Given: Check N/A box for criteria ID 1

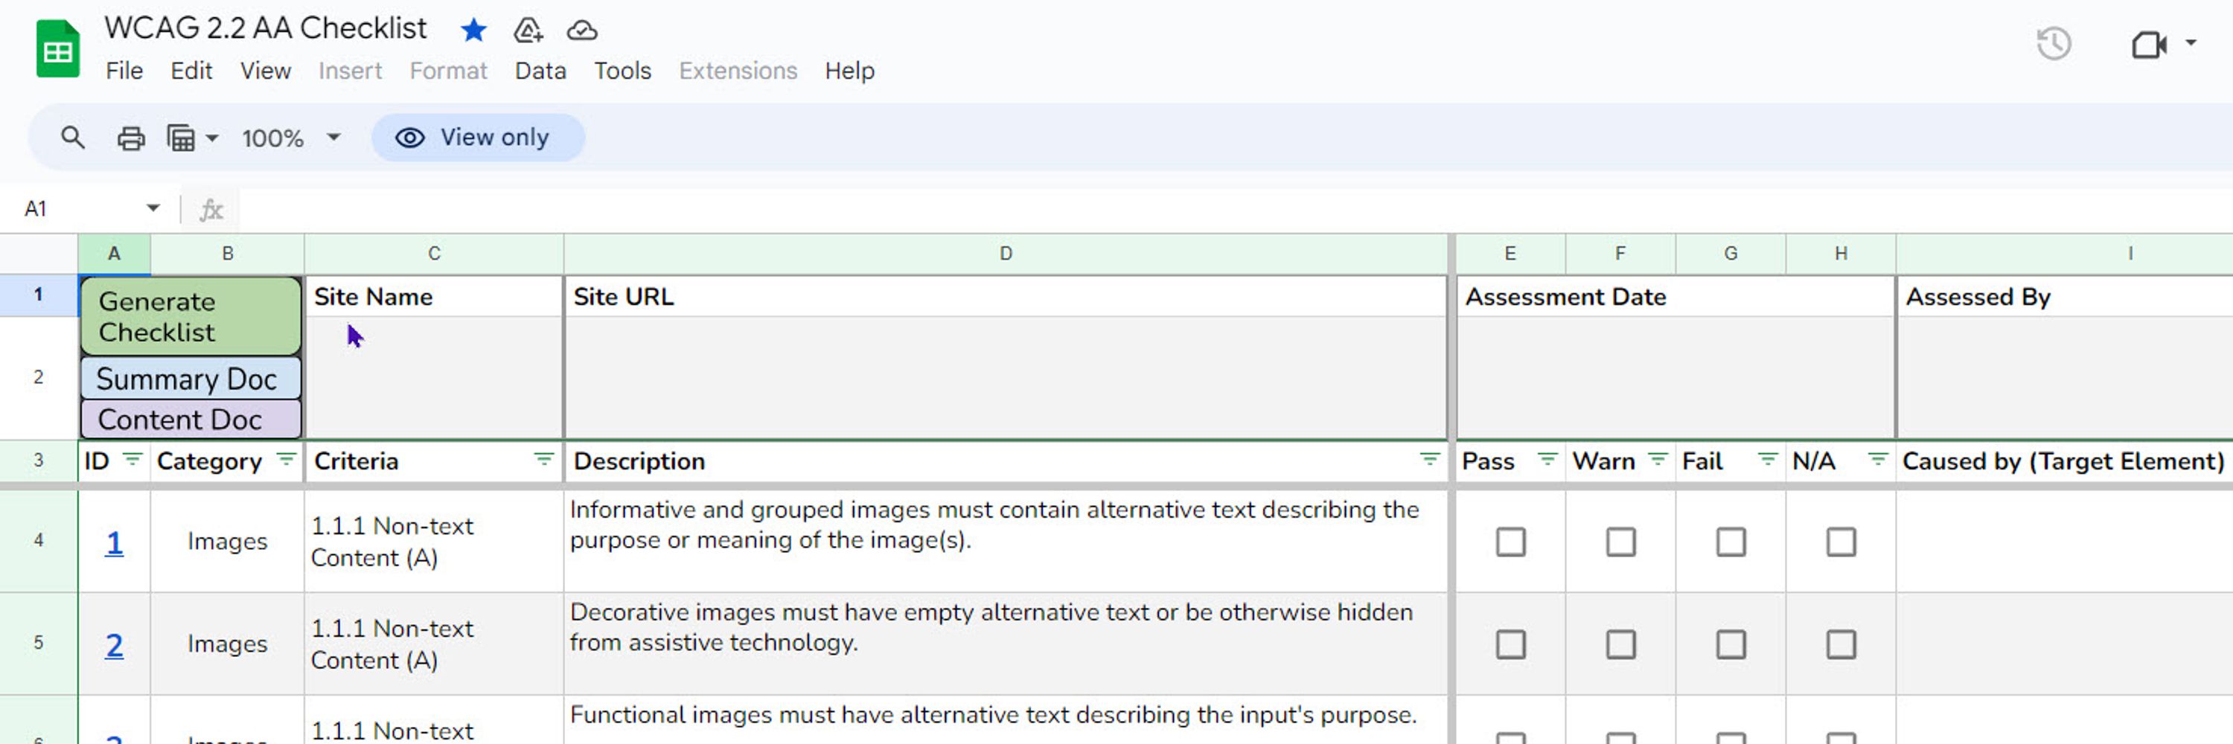Looking at the screenshot, I should [1840, 542].
